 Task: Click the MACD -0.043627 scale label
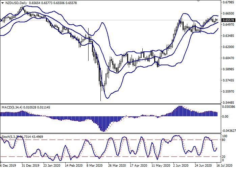click(227, 131)
